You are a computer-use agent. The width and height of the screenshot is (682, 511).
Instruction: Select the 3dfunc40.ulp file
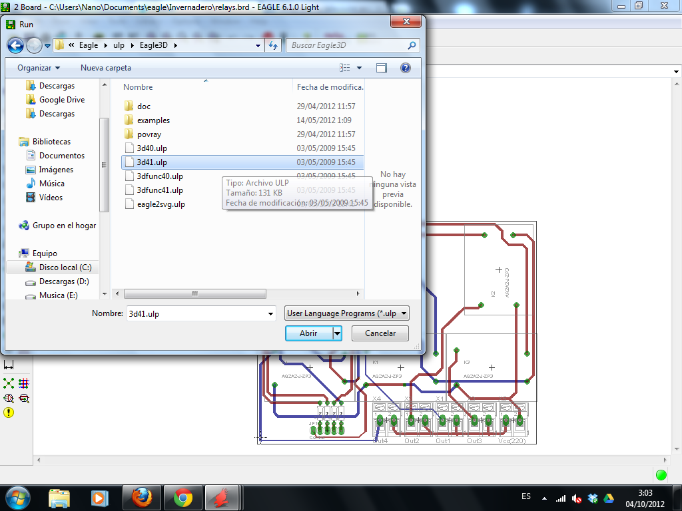[160, 176]
